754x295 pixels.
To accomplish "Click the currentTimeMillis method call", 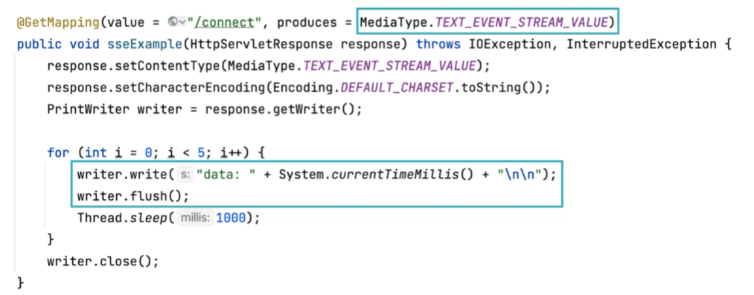I will click(x=395, y=175).
